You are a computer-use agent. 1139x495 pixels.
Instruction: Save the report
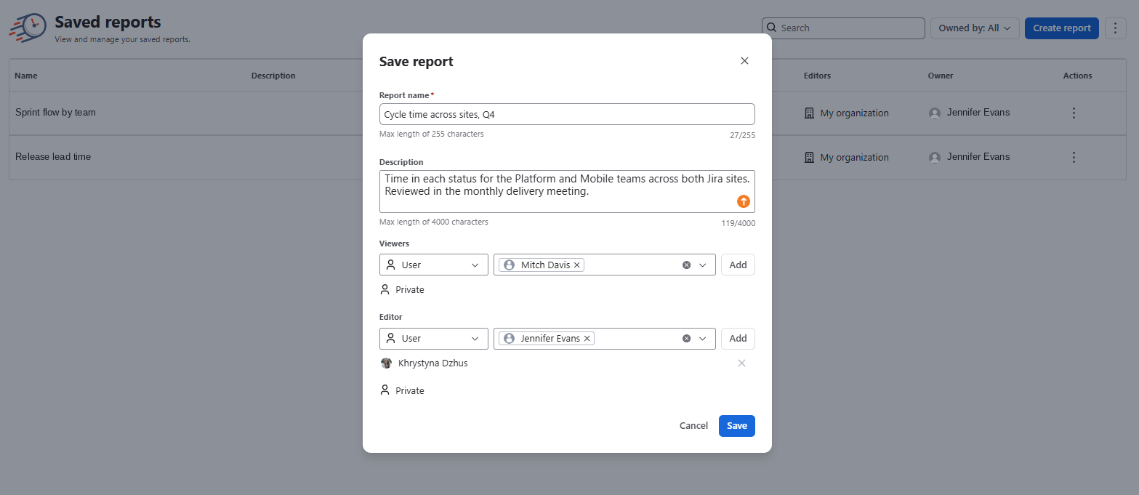tap(737, 426)
